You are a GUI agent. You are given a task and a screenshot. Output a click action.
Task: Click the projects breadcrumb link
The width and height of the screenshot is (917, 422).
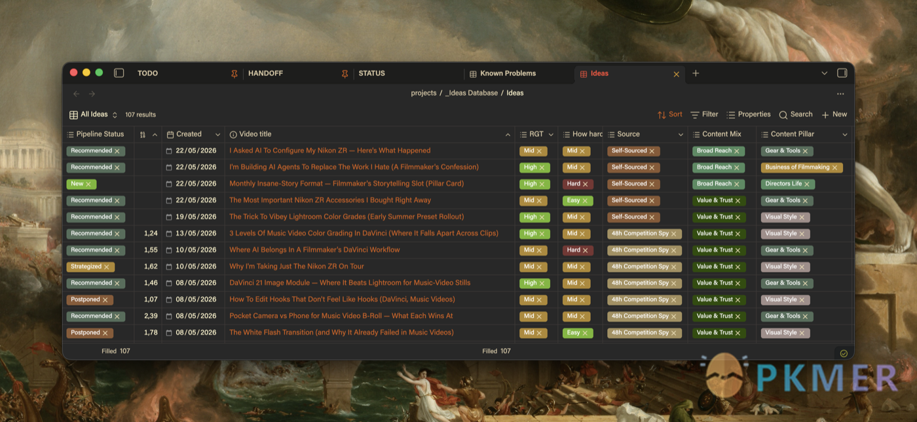click(424, 93)
